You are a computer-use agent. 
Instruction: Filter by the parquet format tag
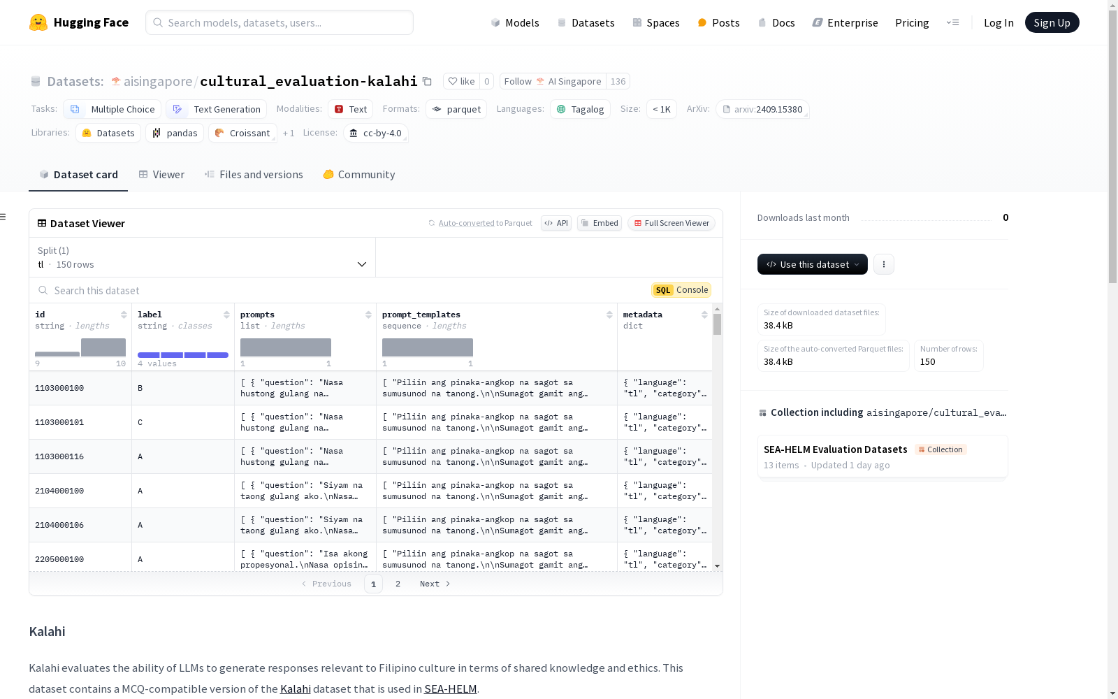tap(456, 109)
